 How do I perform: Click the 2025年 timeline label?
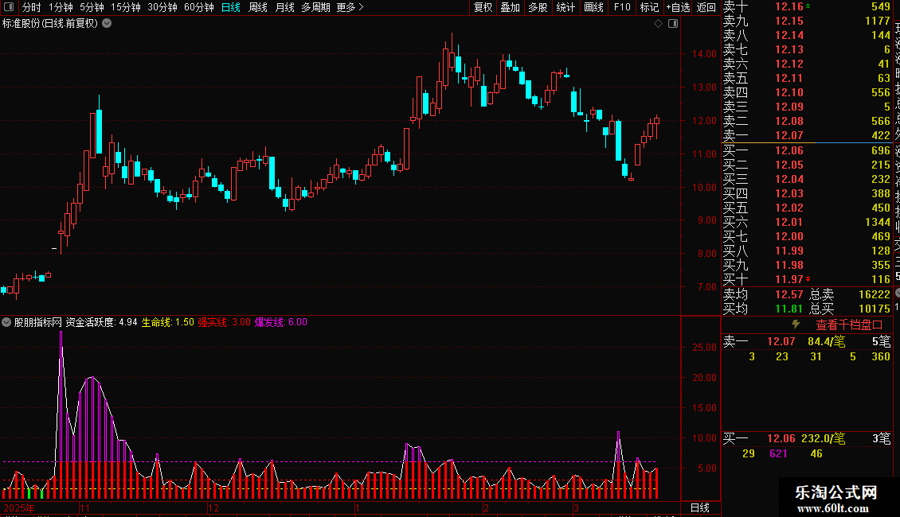[19, 507]
